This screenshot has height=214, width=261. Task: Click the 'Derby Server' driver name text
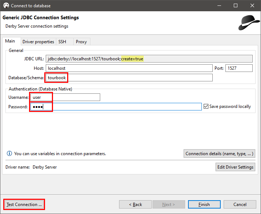click(45, 167)
